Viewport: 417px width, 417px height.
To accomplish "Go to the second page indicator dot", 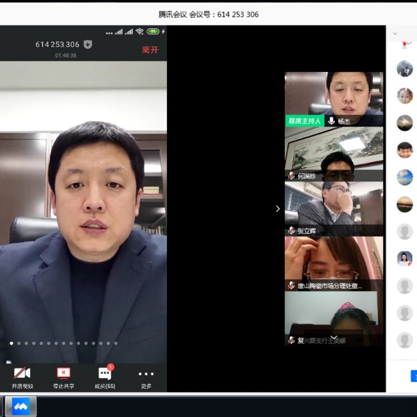I will (x=19, y=343).
